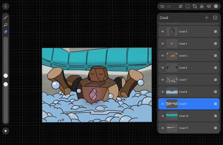Open blend mode options for Слой 10
Screen dimensions: 223x145
point(215,116)
